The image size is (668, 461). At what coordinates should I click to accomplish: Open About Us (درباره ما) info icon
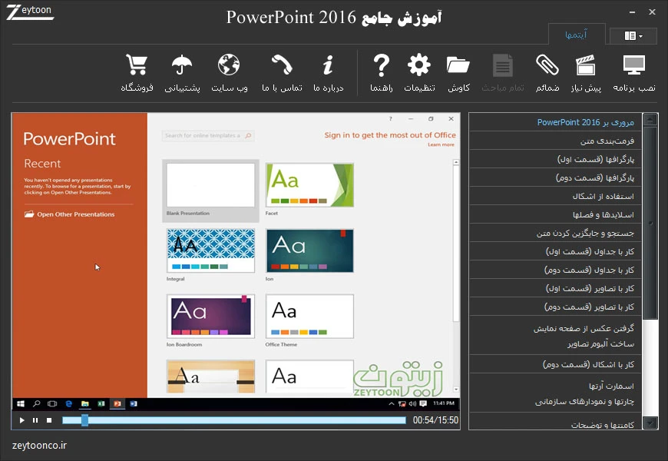click(x=328, y=66)
